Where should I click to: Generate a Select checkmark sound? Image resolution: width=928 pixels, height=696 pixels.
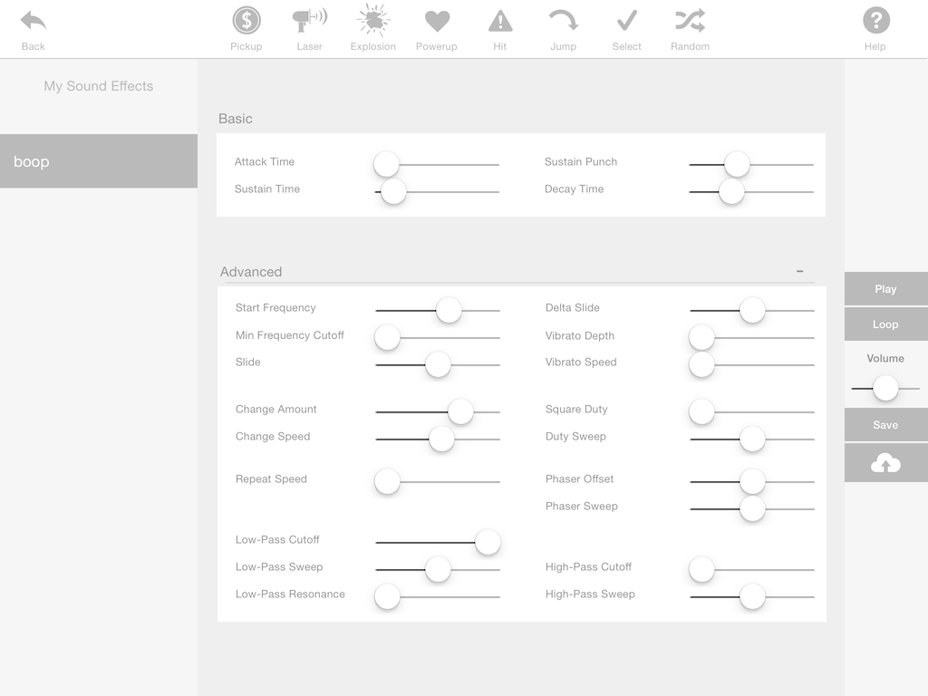[x=627, y=20]
